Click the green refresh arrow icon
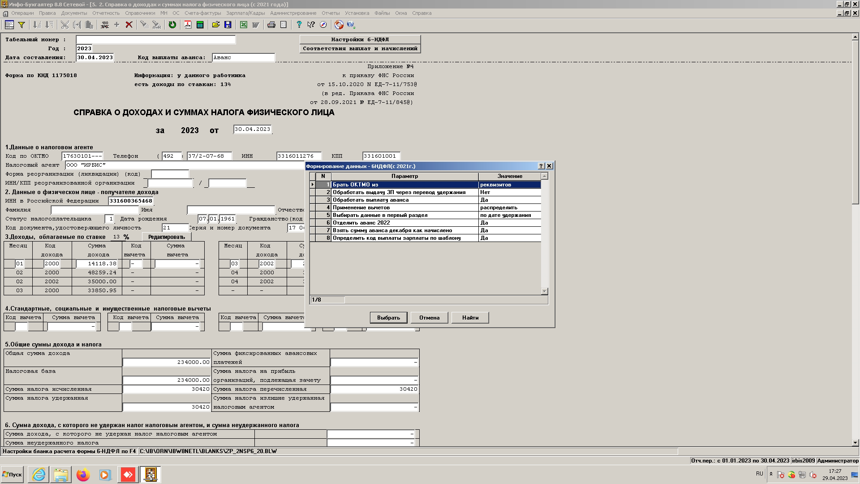 (x=172, y=25)
